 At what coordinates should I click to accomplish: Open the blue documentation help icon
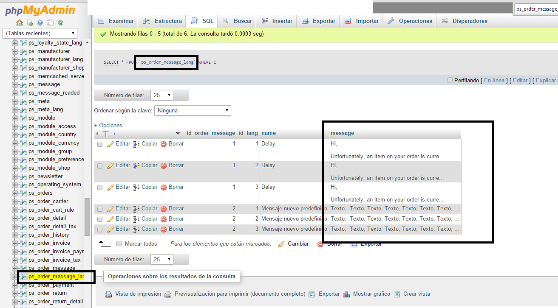pos(40,23)
